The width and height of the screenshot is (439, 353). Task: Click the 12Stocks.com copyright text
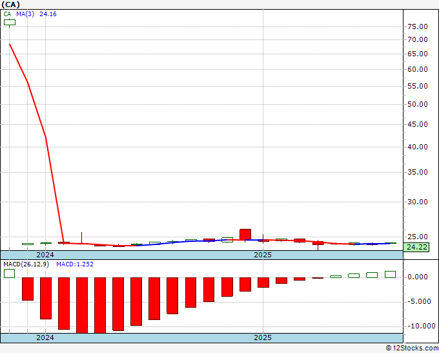(x=412, y=348)
